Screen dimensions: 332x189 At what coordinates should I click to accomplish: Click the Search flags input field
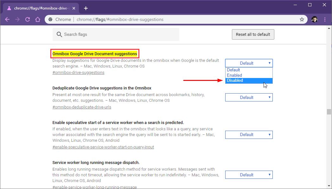[x=116, y=34]
